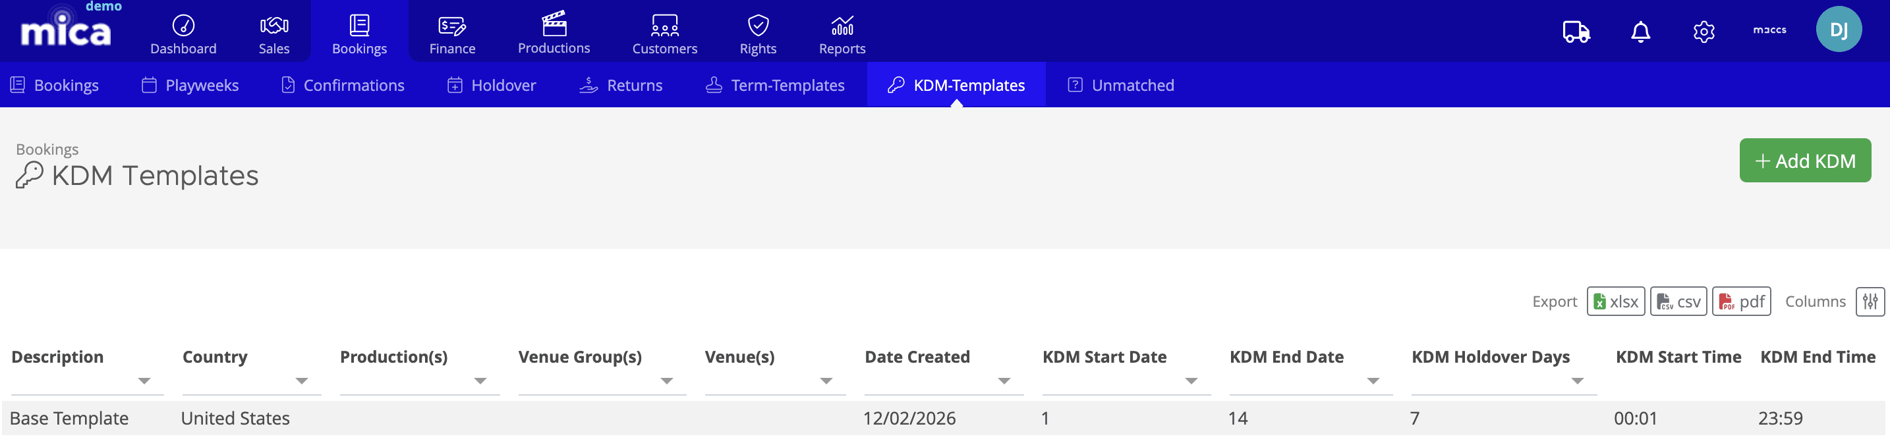
Task: Open the Rights section
Action: pos(758,34)
